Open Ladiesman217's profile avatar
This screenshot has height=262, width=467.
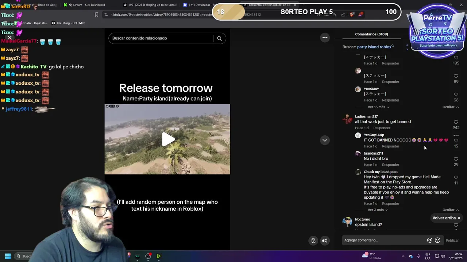347,119
